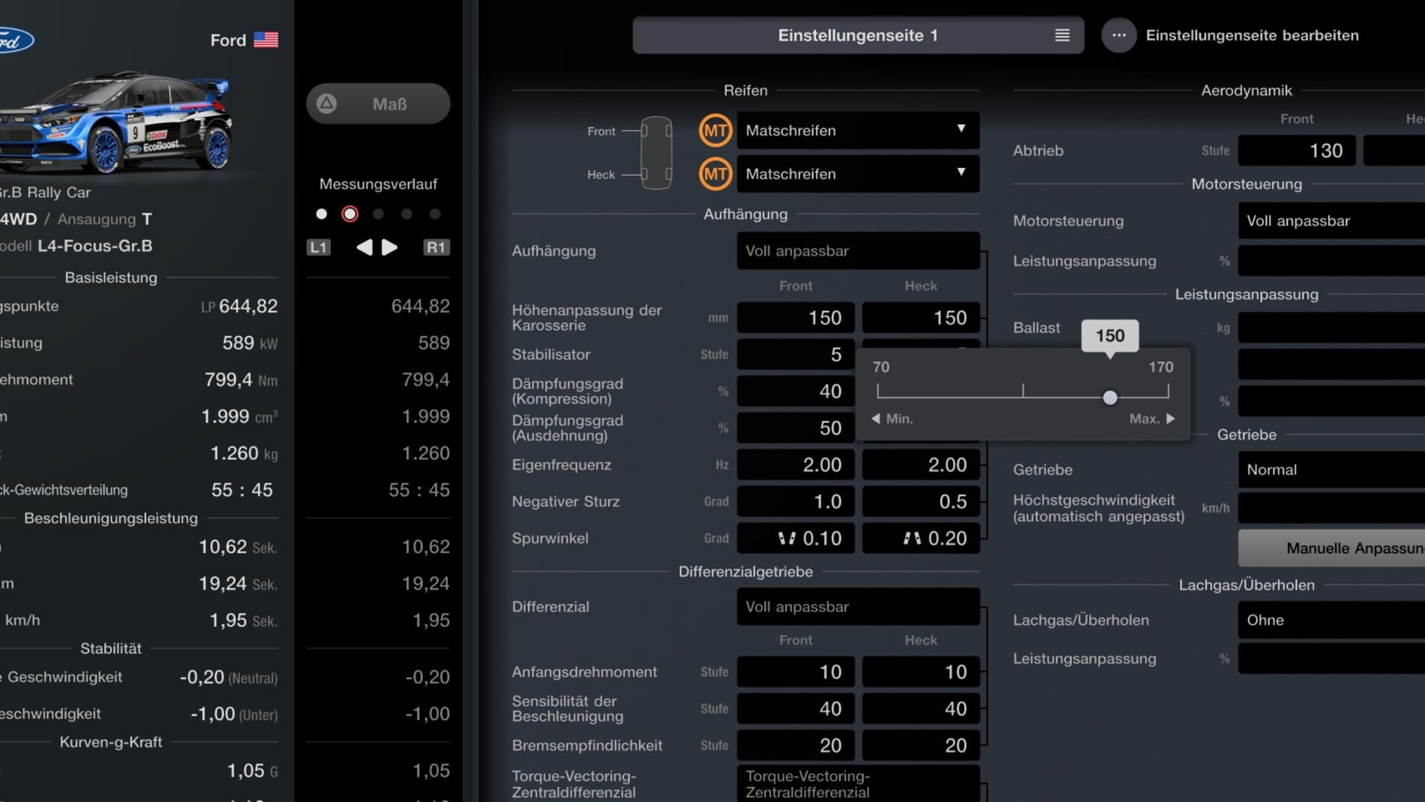Image resolution: width=1425 pixels, height=802 pixels.
Task: Click the ride height slider handle
Action: (1110, 398)
